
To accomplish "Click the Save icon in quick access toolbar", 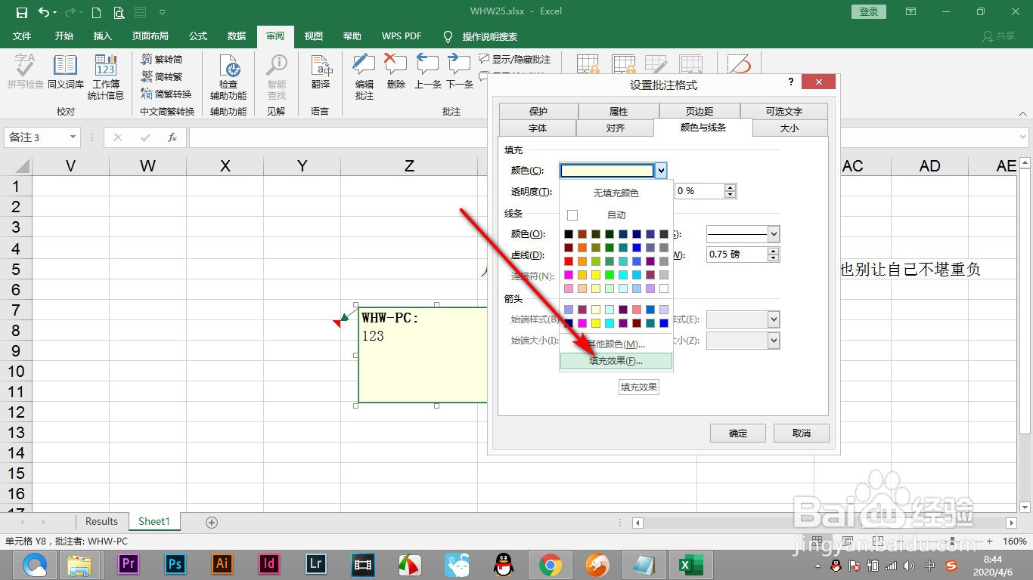I will (21, 12).
